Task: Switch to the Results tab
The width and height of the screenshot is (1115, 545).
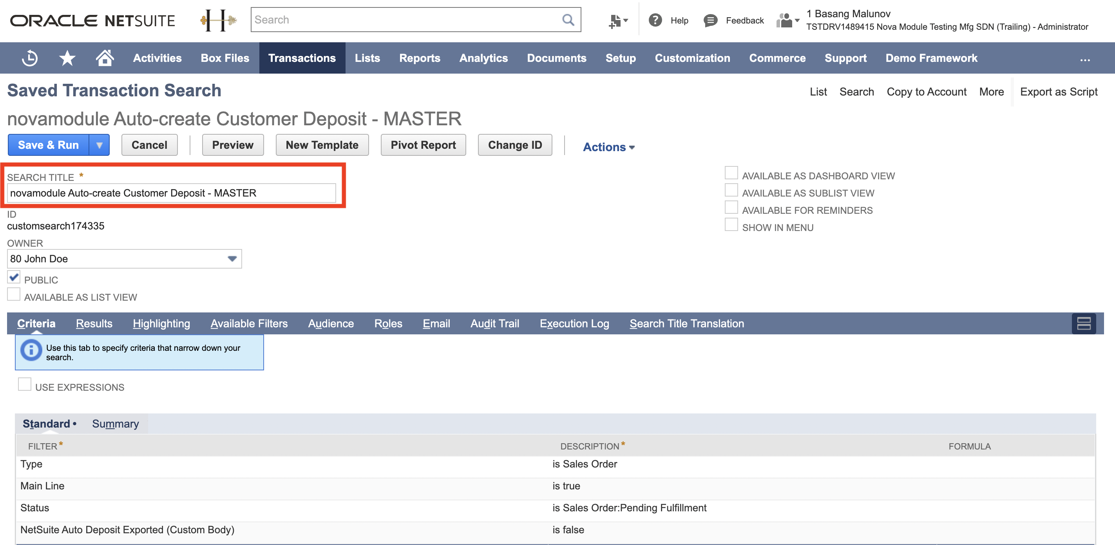Action: pos(94,323)
